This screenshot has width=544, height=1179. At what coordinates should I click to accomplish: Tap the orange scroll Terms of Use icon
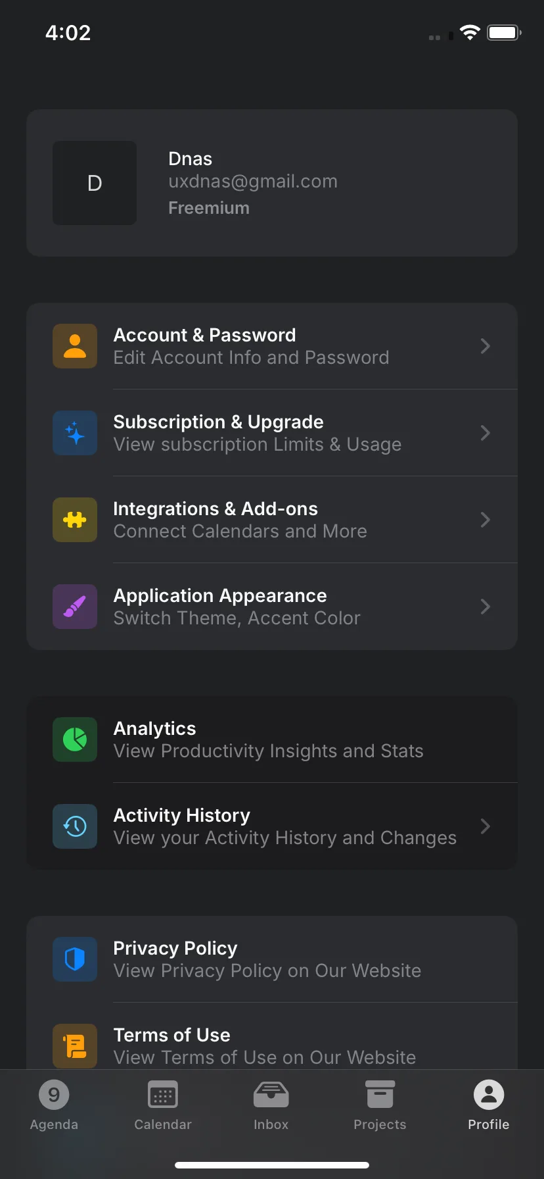pos(75,1046)
